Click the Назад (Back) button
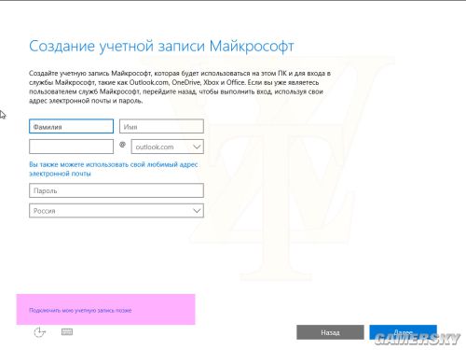The height and width of the screenshot is (350, 466). [x=330, y=332]
